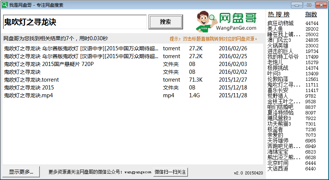Select the result dated 2016/02/25
This screenshot has height=180, width=329.
[x=132, y=56]
